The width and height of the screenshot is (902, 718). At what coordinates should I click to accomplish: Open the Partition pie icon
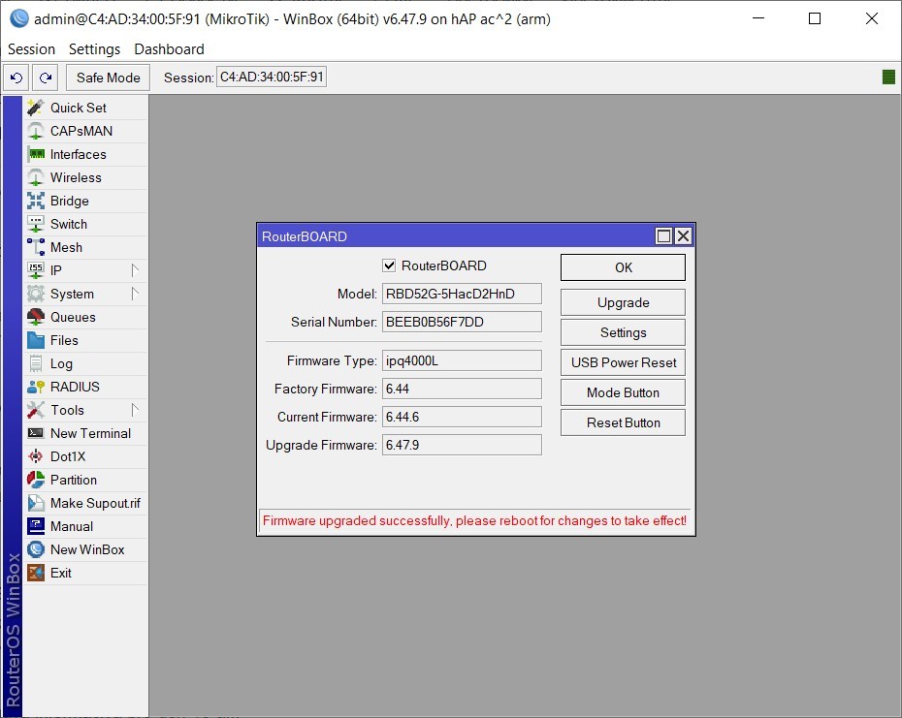point(36,480)
